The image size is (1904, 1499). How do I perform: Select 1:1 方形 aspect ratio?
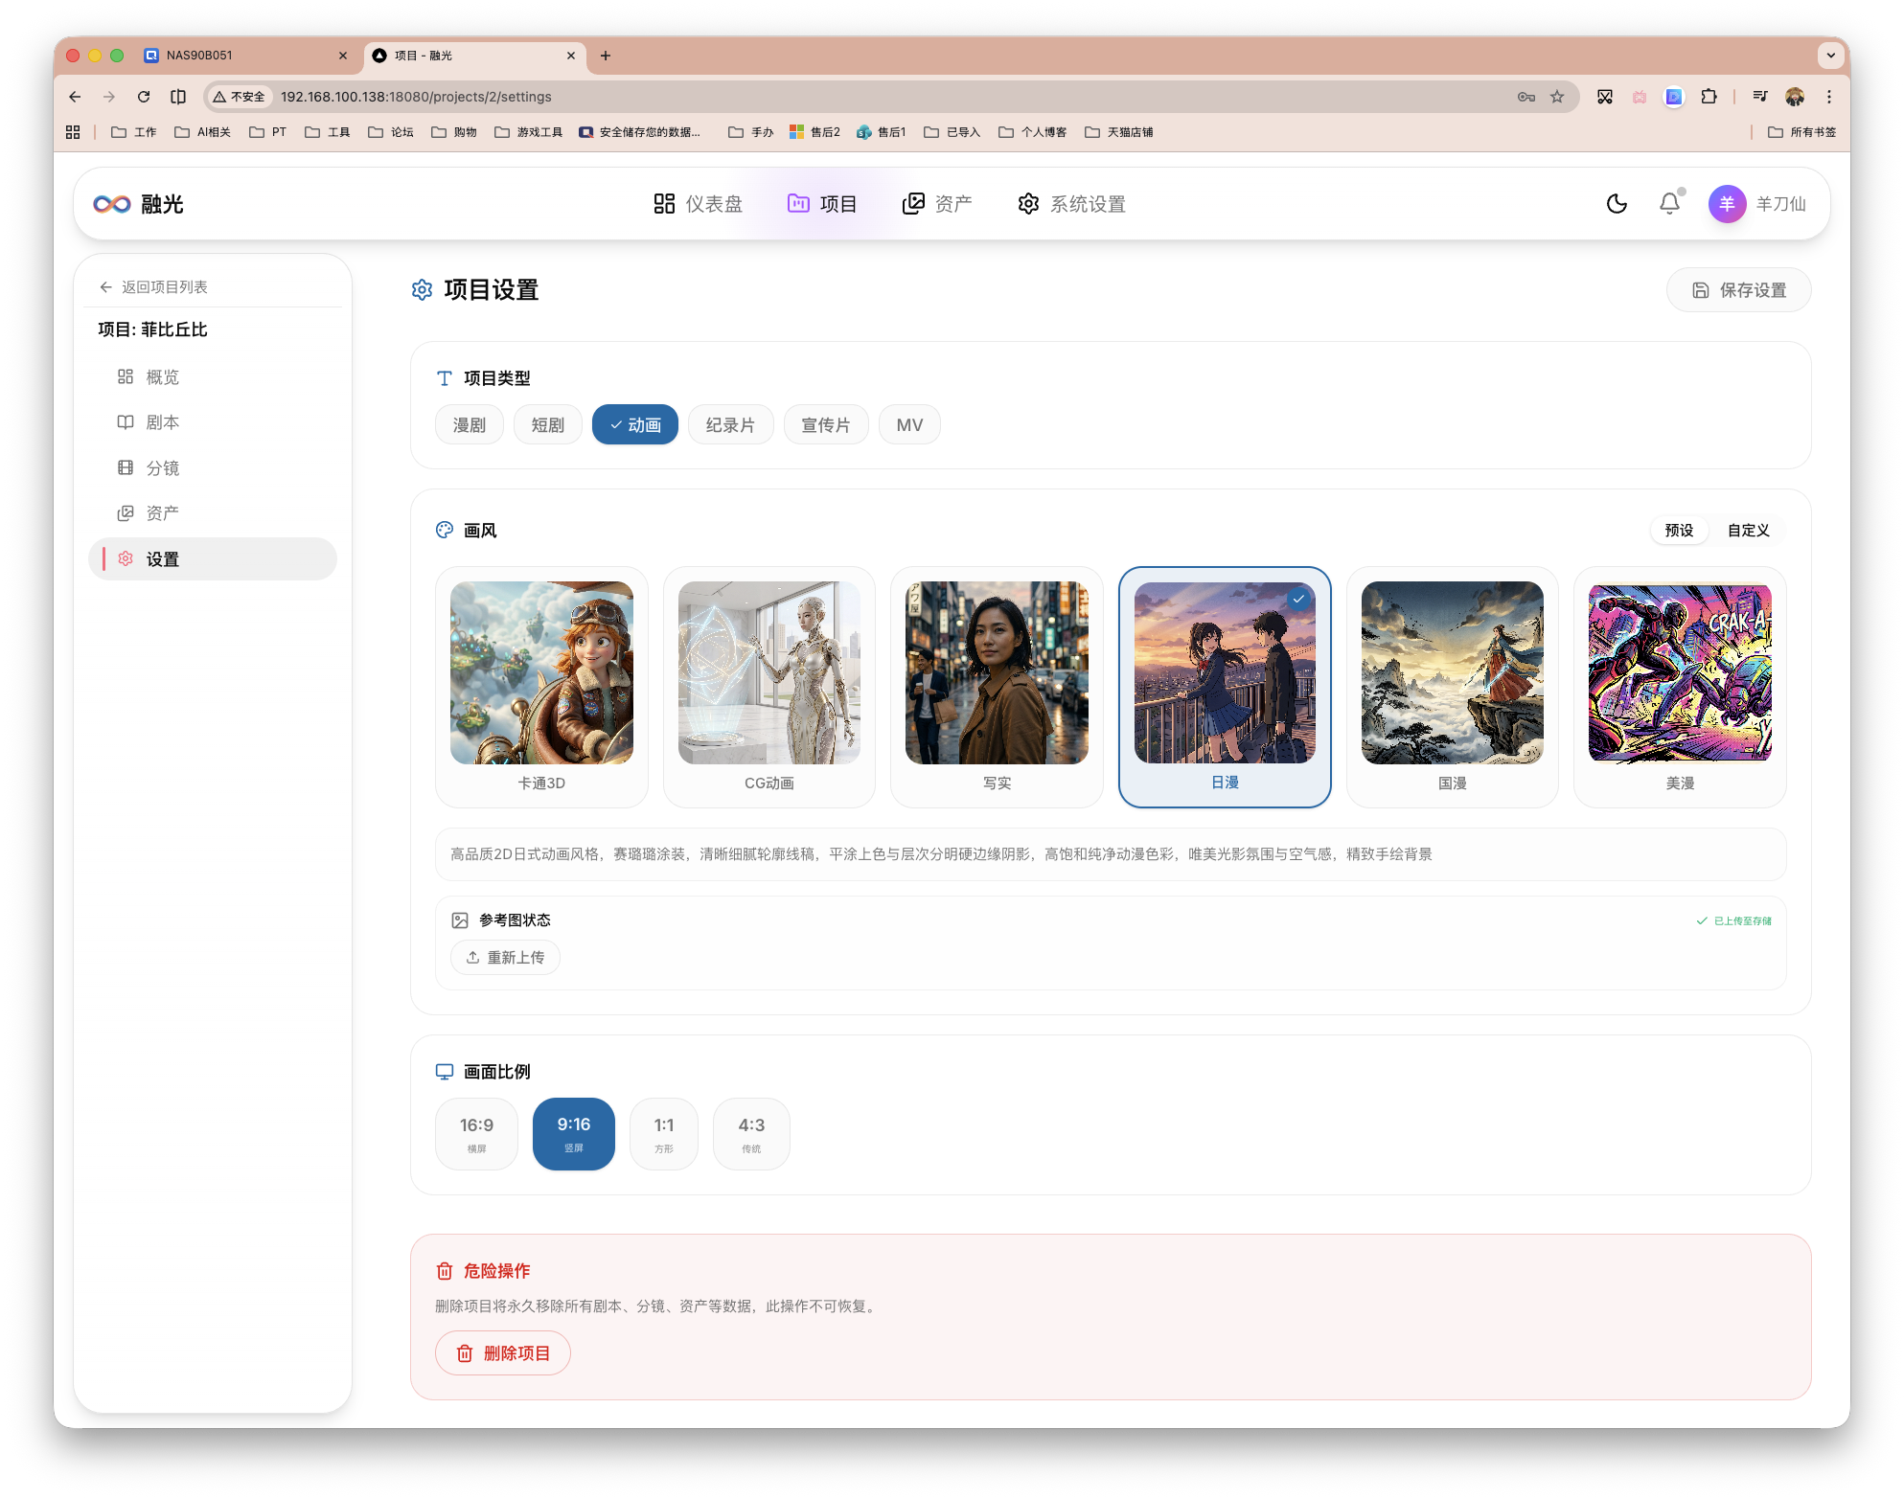[x=664, y=1134]
